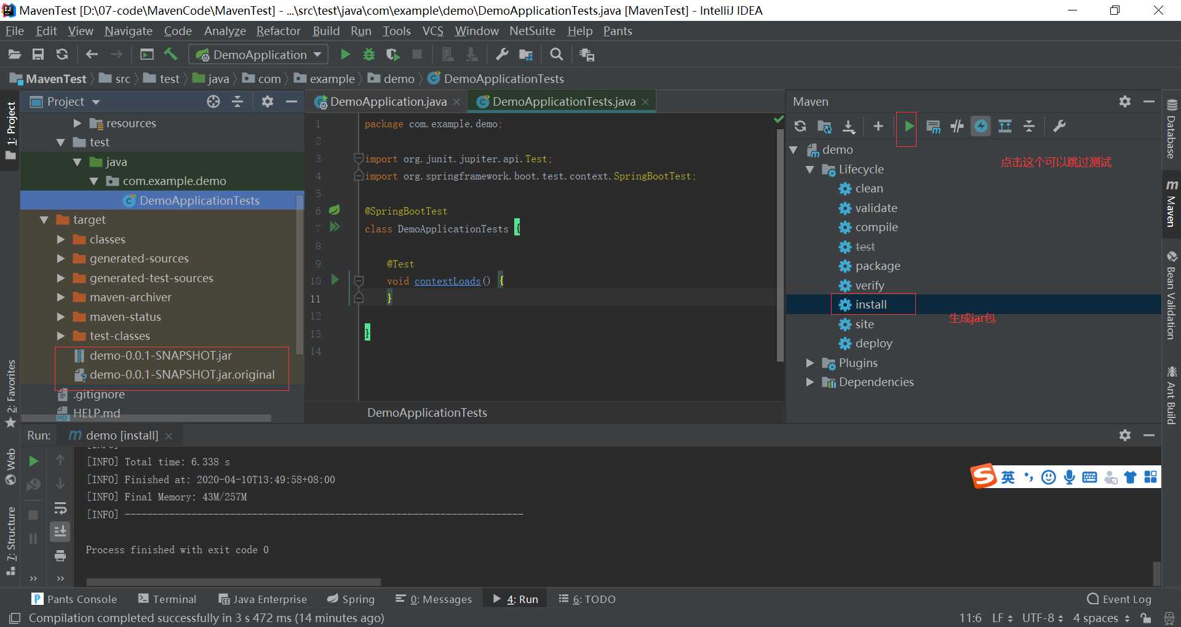The width and height of the screenshot is (1181, 627).
Task: Run DemoApplication with the green play icon
Action: (345, 55)
